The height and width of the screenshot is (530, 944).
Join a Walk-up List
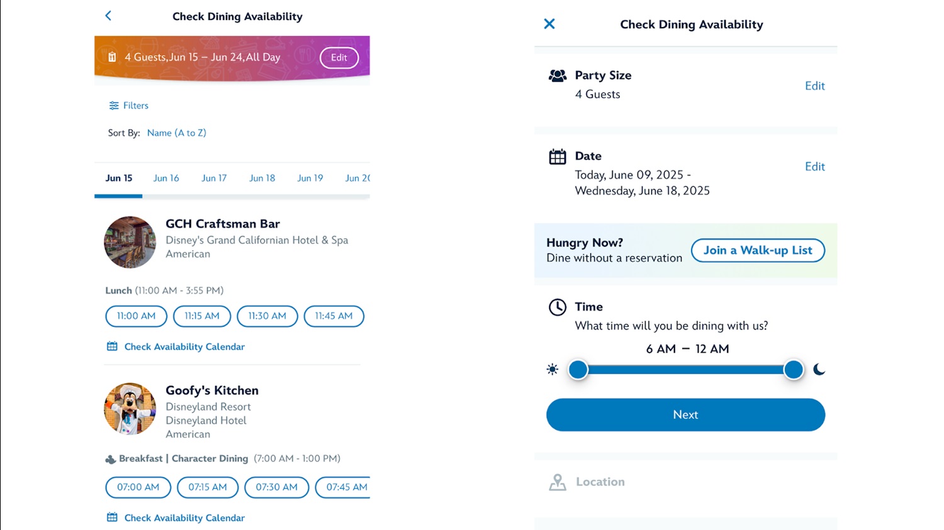point(758,250)
